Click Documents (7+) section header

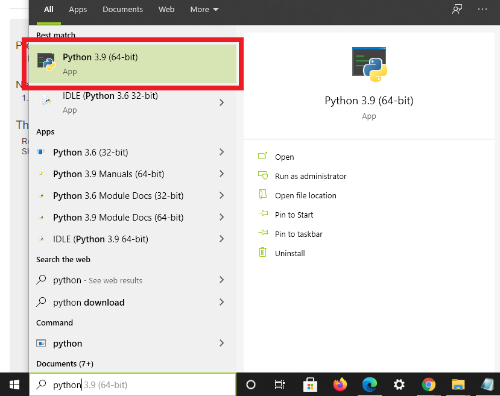pos(65,363)
